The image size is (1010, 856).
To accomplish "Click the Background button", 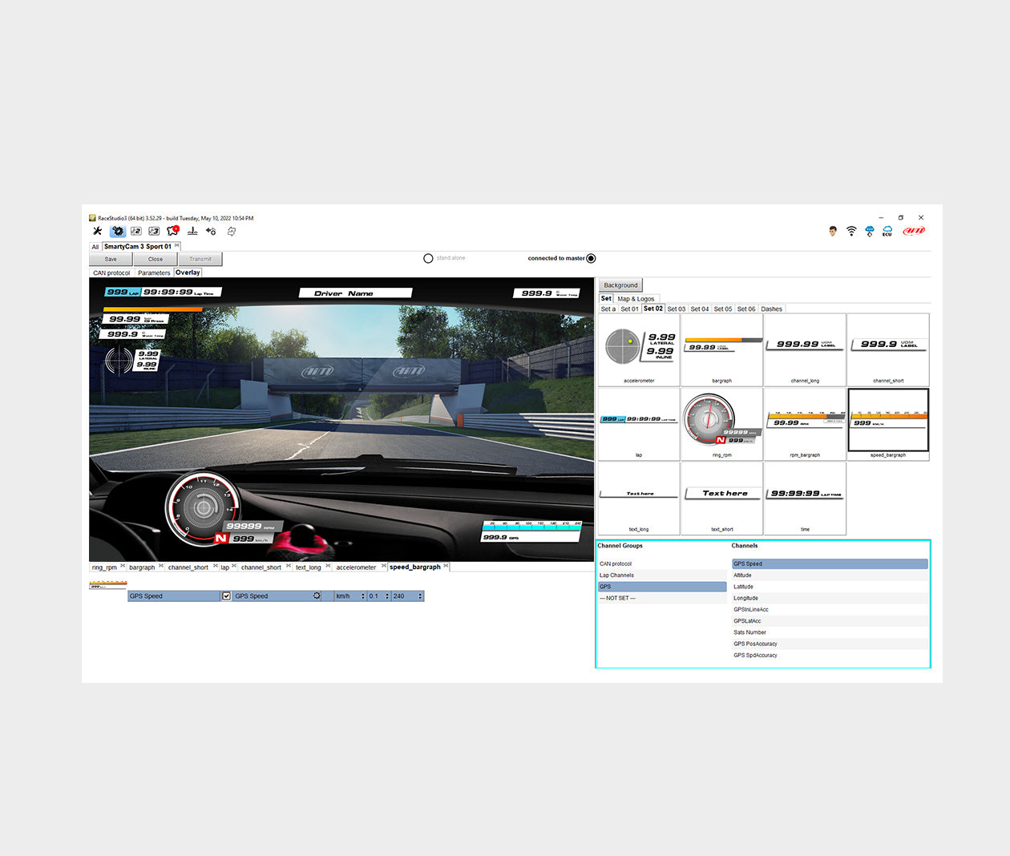I will 620,285.
